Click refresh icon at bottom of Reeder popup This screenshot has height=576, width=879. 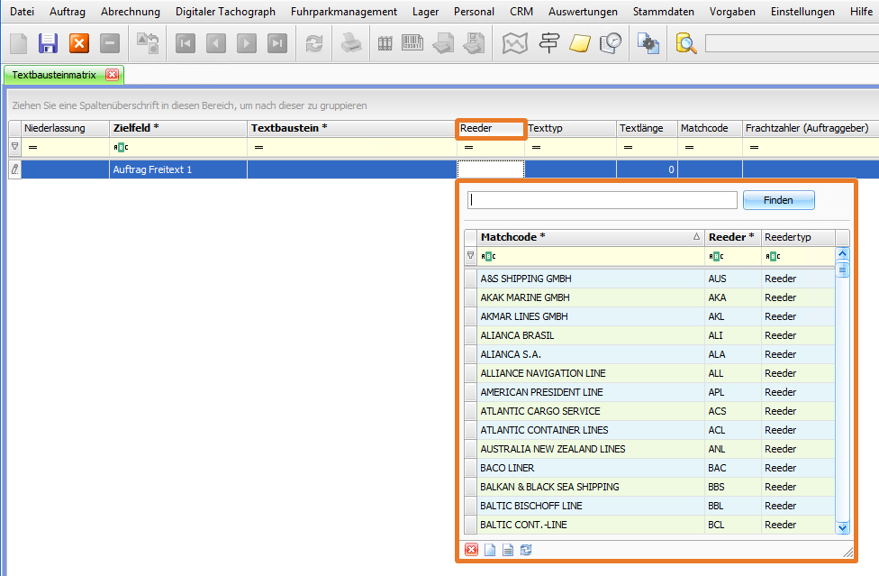tap(526, 550)
